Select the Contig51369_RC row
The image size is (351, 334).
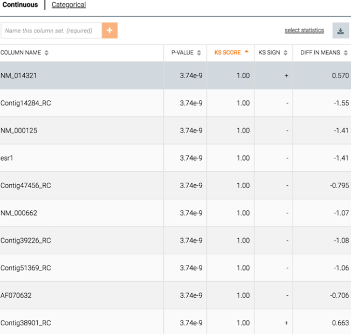(x=176, y=268)
